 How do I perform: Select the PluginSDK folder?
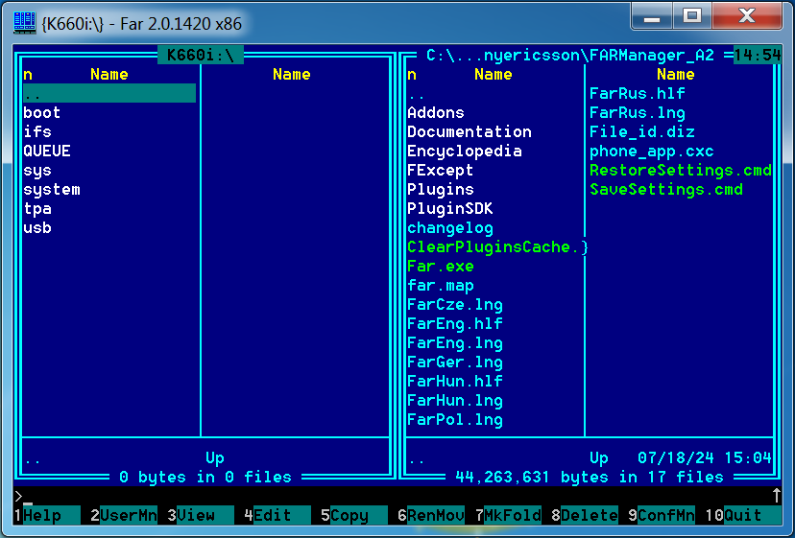450,209
